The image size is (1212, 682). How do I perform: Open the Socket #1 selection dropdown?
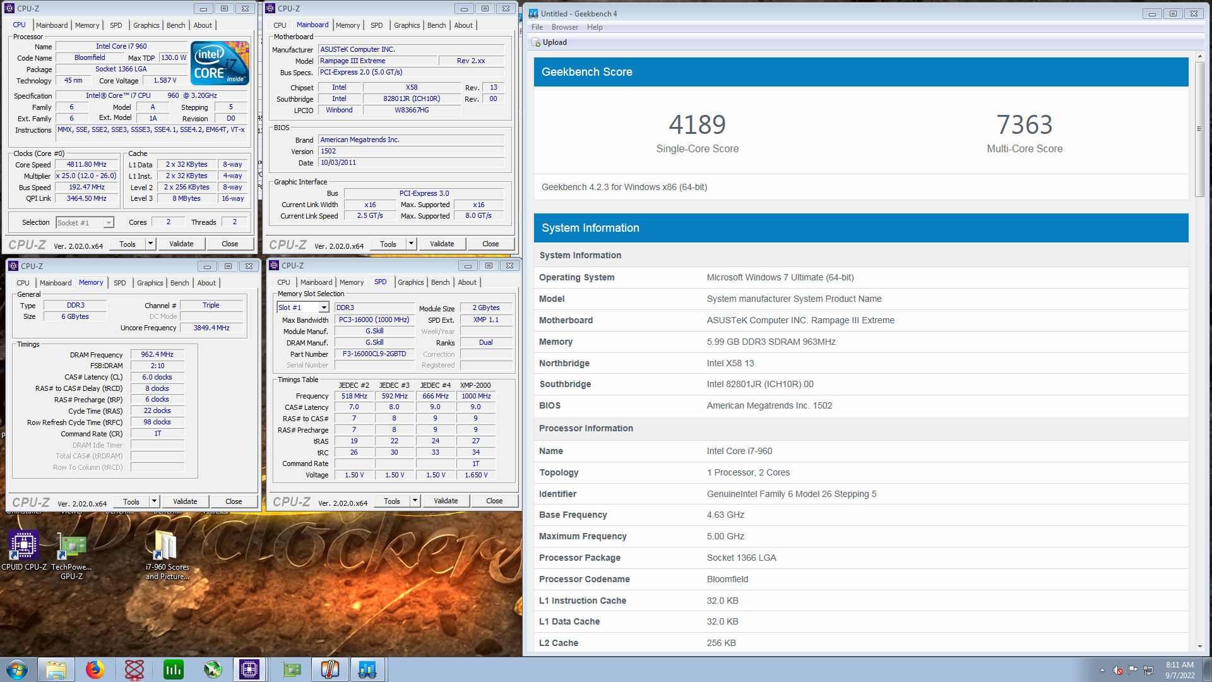pyautogui.click(x=109, y=222)
